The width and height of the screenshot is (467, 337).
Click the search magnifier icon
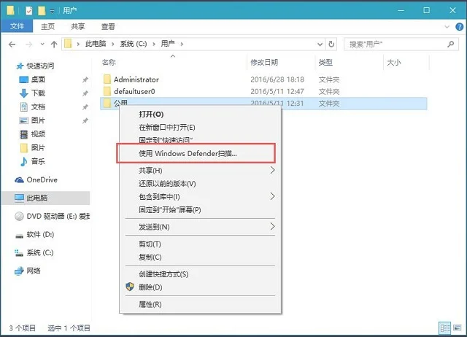(x=451, y=44)
